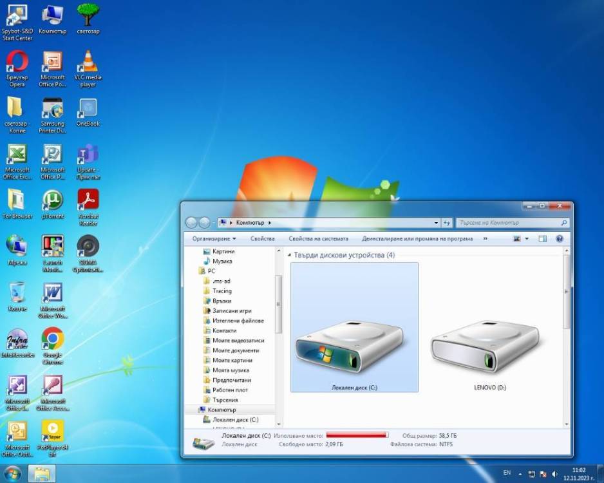Change the view icon in toolbar

(x=517, y=239)
